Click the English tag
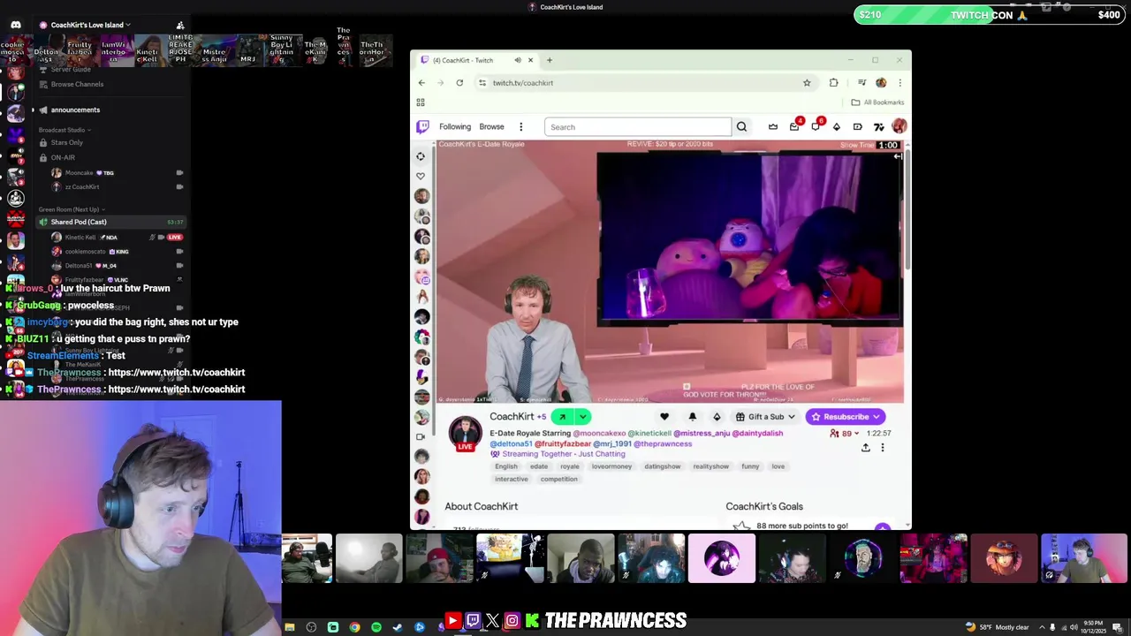The height and width of the screenshot is (636, 1131). (506, 466)
